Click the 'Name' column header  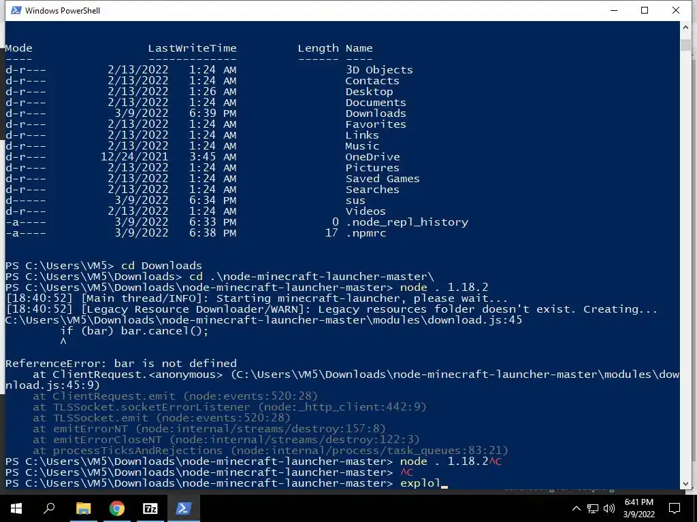click(359, 48)
